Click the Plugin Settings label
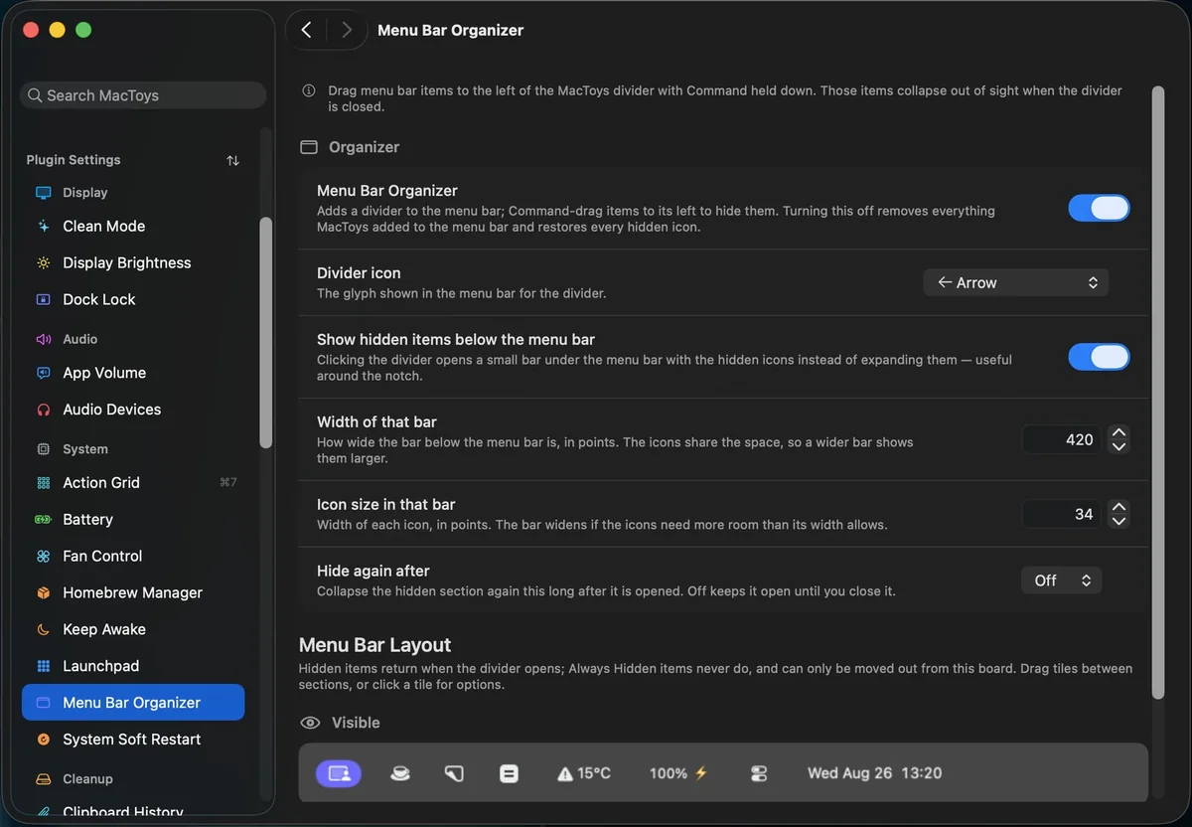Viewport: 1192px width, 827px height. tap(74, 160)
